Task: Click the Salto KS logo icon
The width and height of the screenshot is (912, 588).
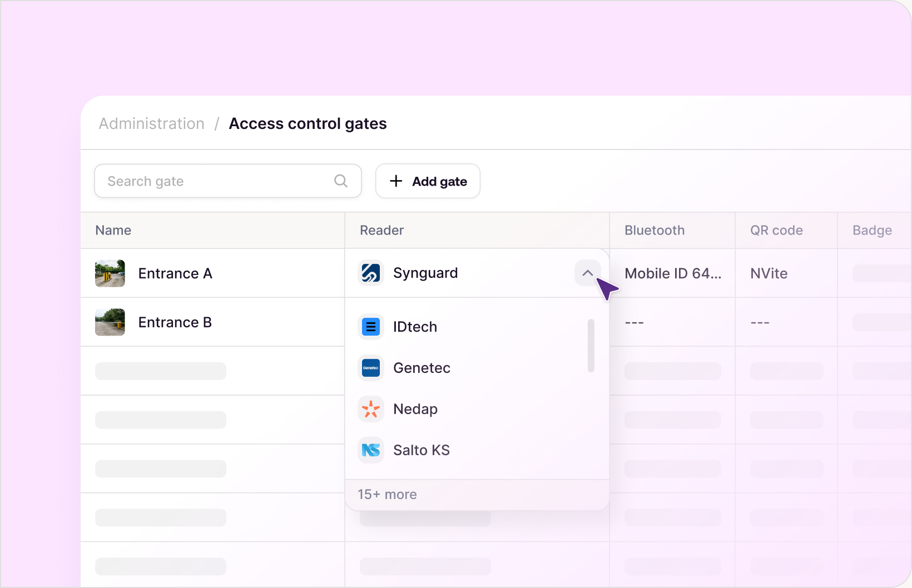Action: coord(371,450)
